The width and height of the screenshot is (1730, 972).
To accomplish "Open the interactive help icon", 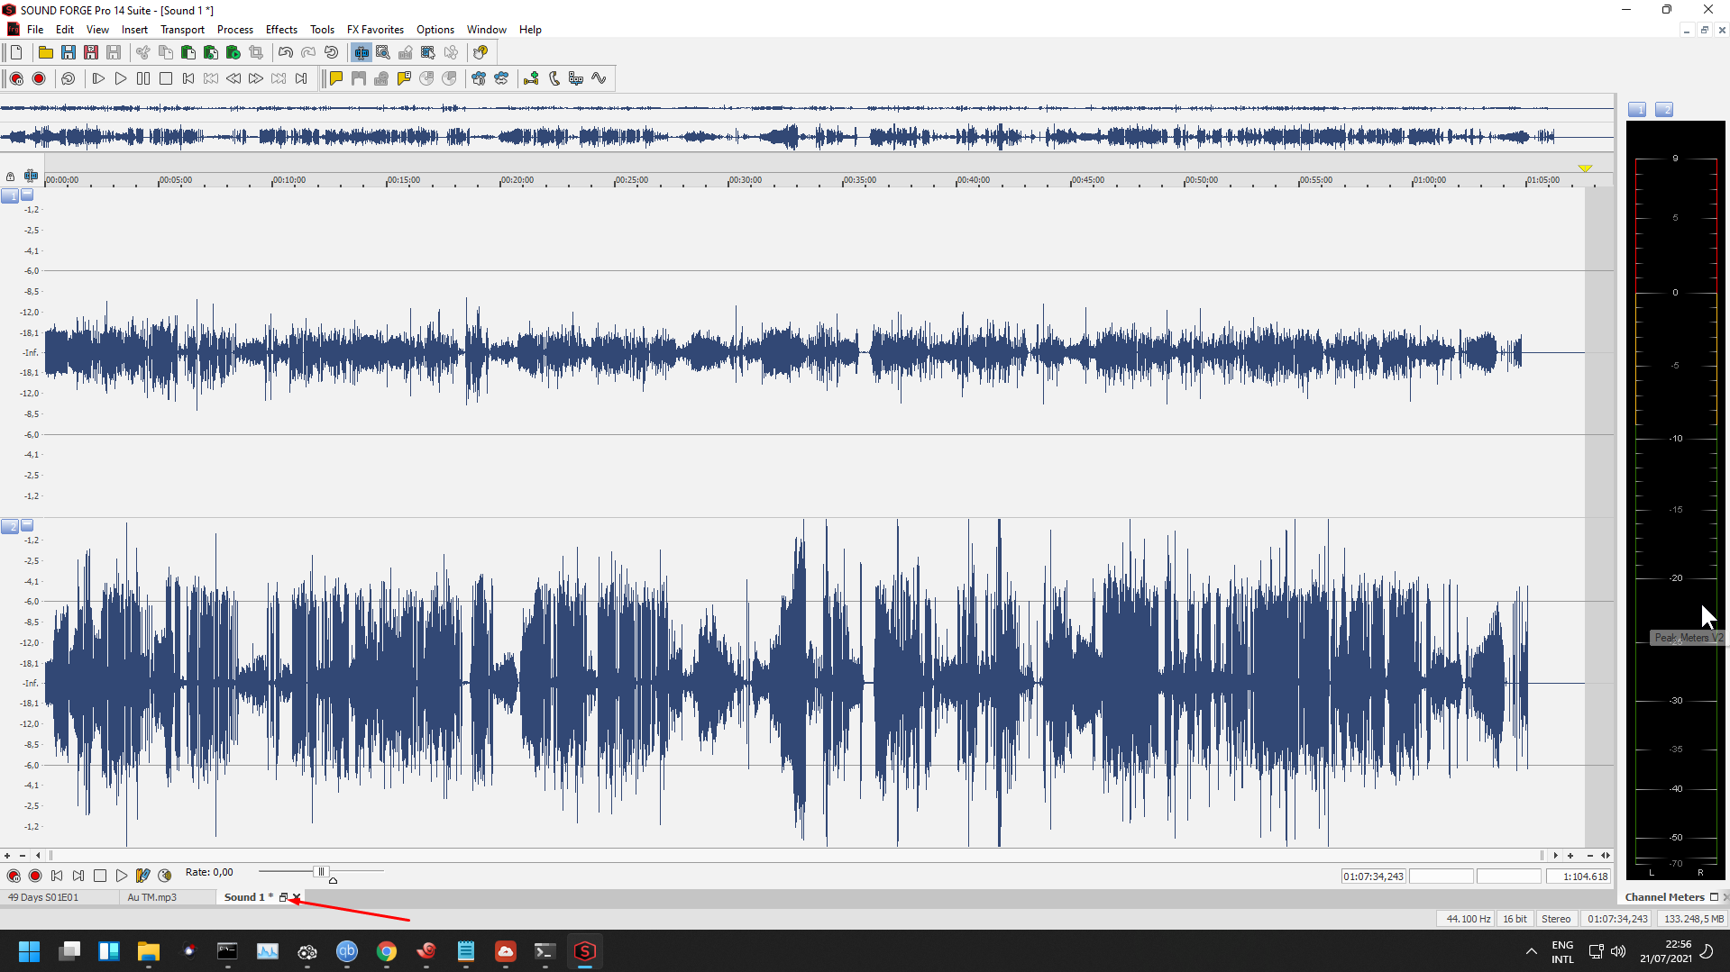I will click(481, 52).
